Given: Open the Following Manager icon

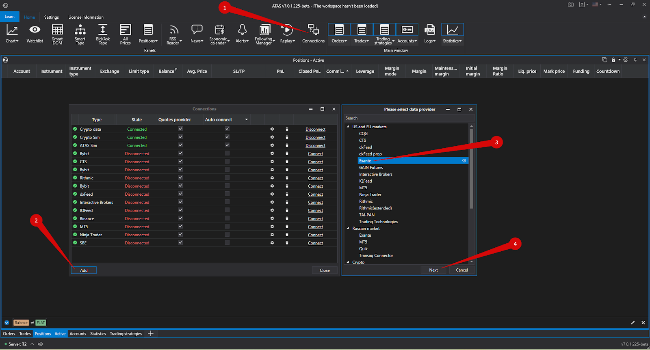Looking at the screenshot, I should pyautogui.click(x=265, y=30).
